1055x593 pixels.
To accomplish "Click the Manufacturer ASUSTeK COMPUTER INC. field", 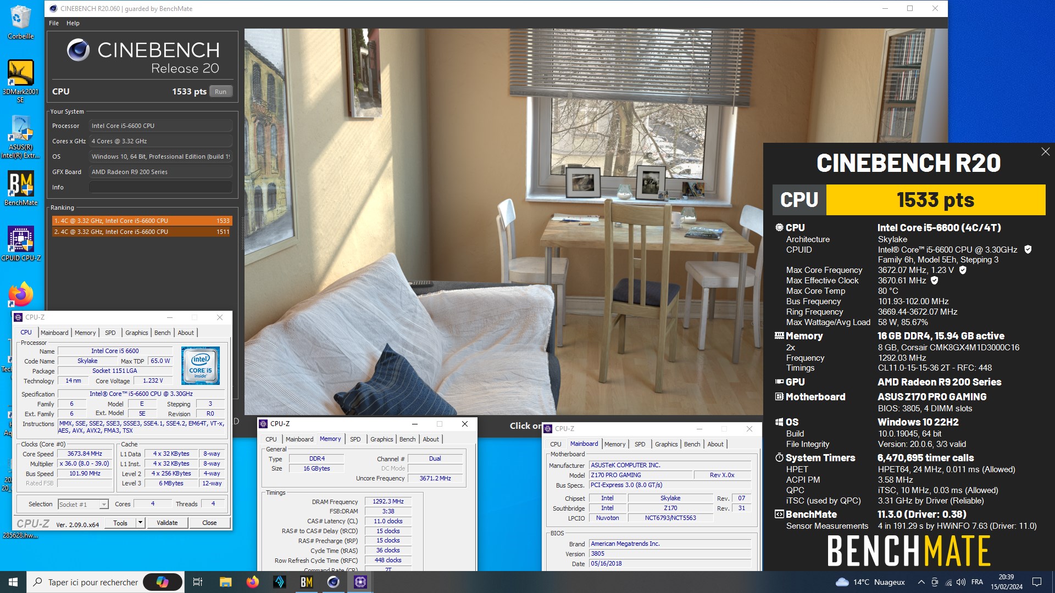I will point(670,465).
